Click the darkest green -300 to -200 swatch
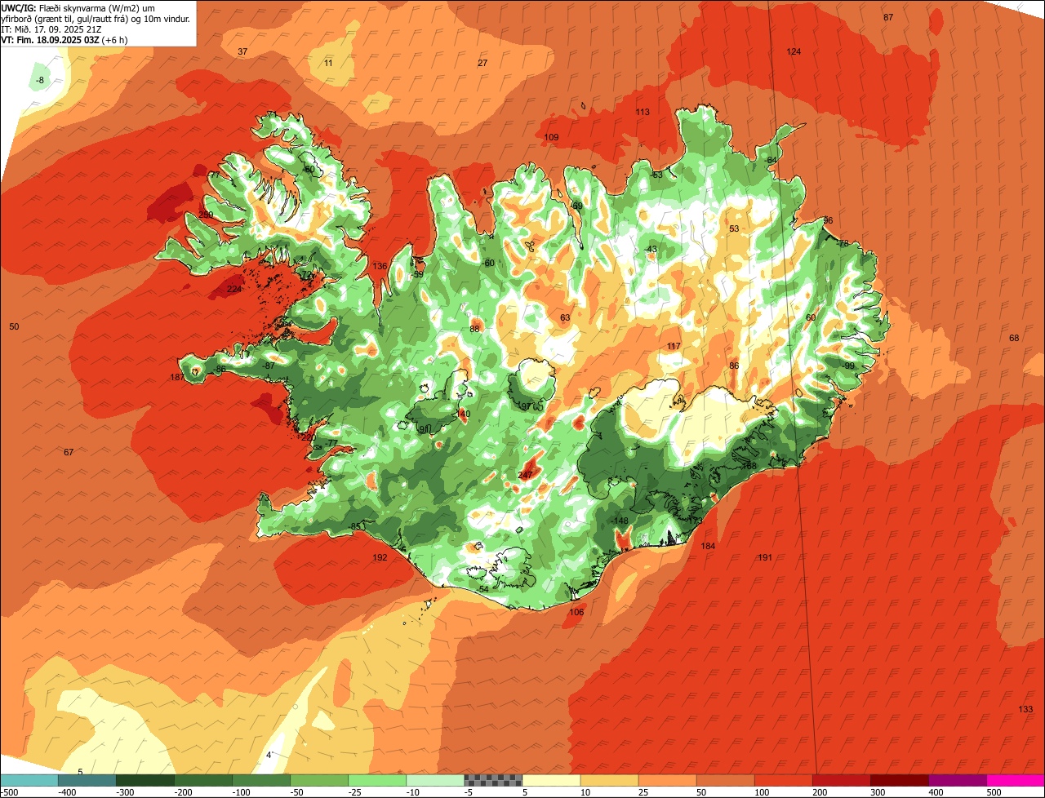1045x798 pixels. [146, 780]
